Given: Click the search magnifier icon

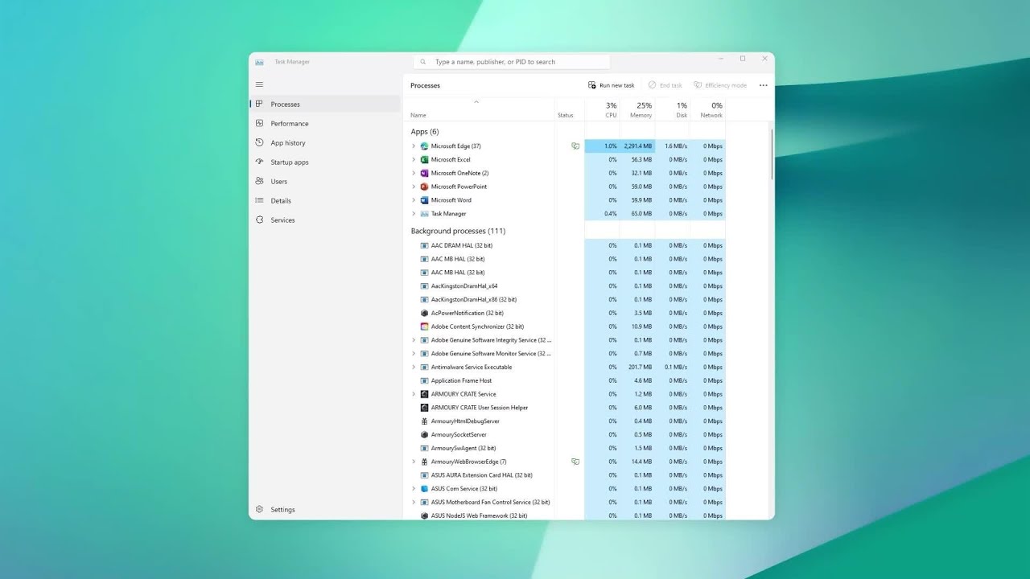Looking at the screenshot, I should click(x=423, y=62).
